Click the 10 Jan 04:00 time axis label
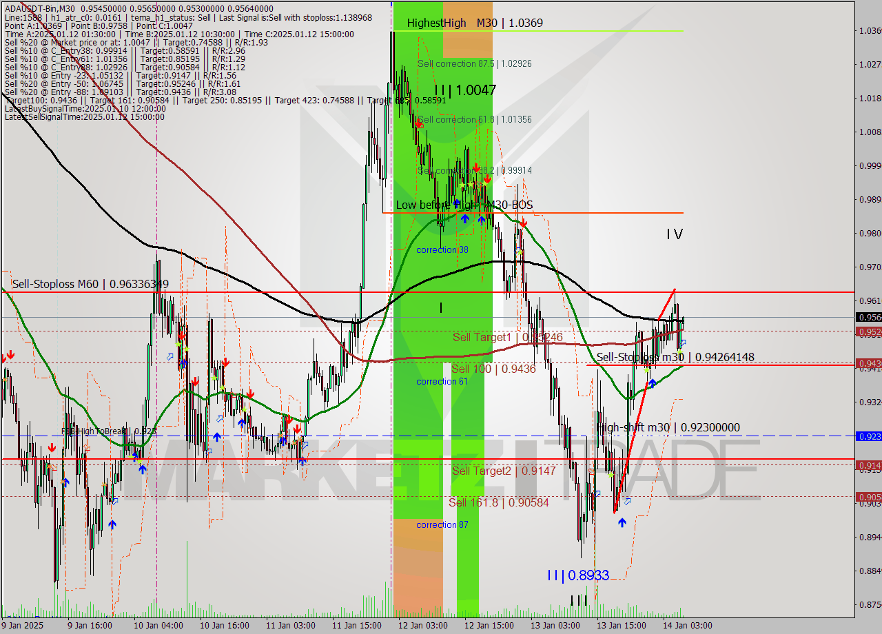The width and height of the screenshot is (882, 634). (x=158, y=626)
